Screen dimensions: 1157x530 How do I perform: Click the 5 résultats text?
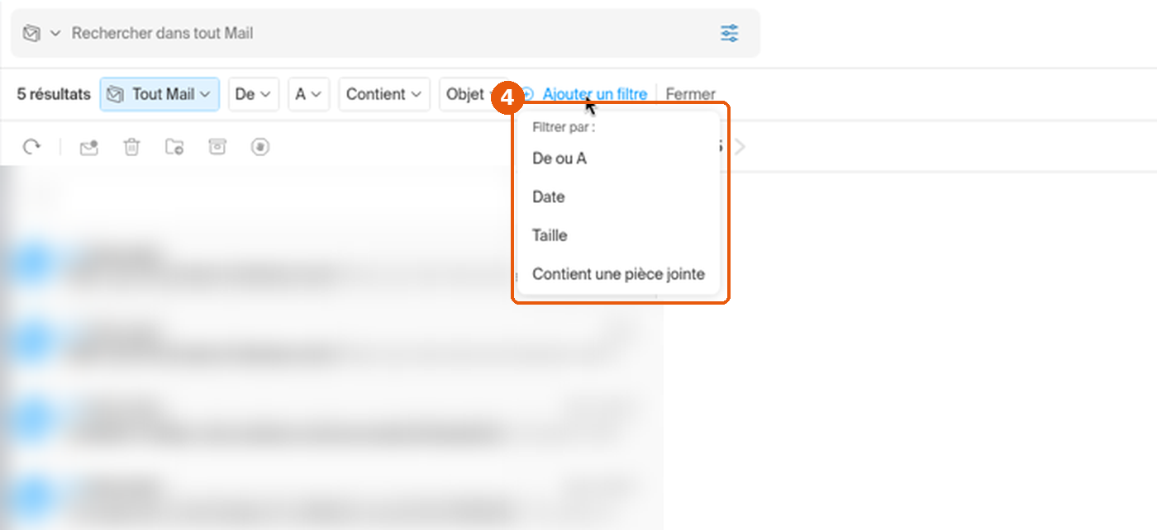click(x=54, y=94)
